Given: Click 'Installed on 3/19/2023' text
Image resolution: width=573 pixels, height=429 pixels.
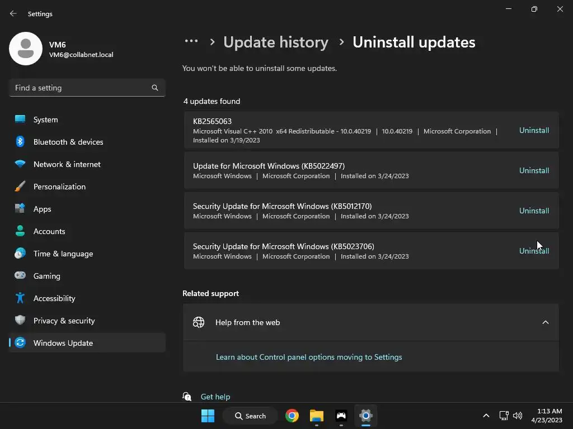Looking at the screenshot, I should [x=227, y=140].
